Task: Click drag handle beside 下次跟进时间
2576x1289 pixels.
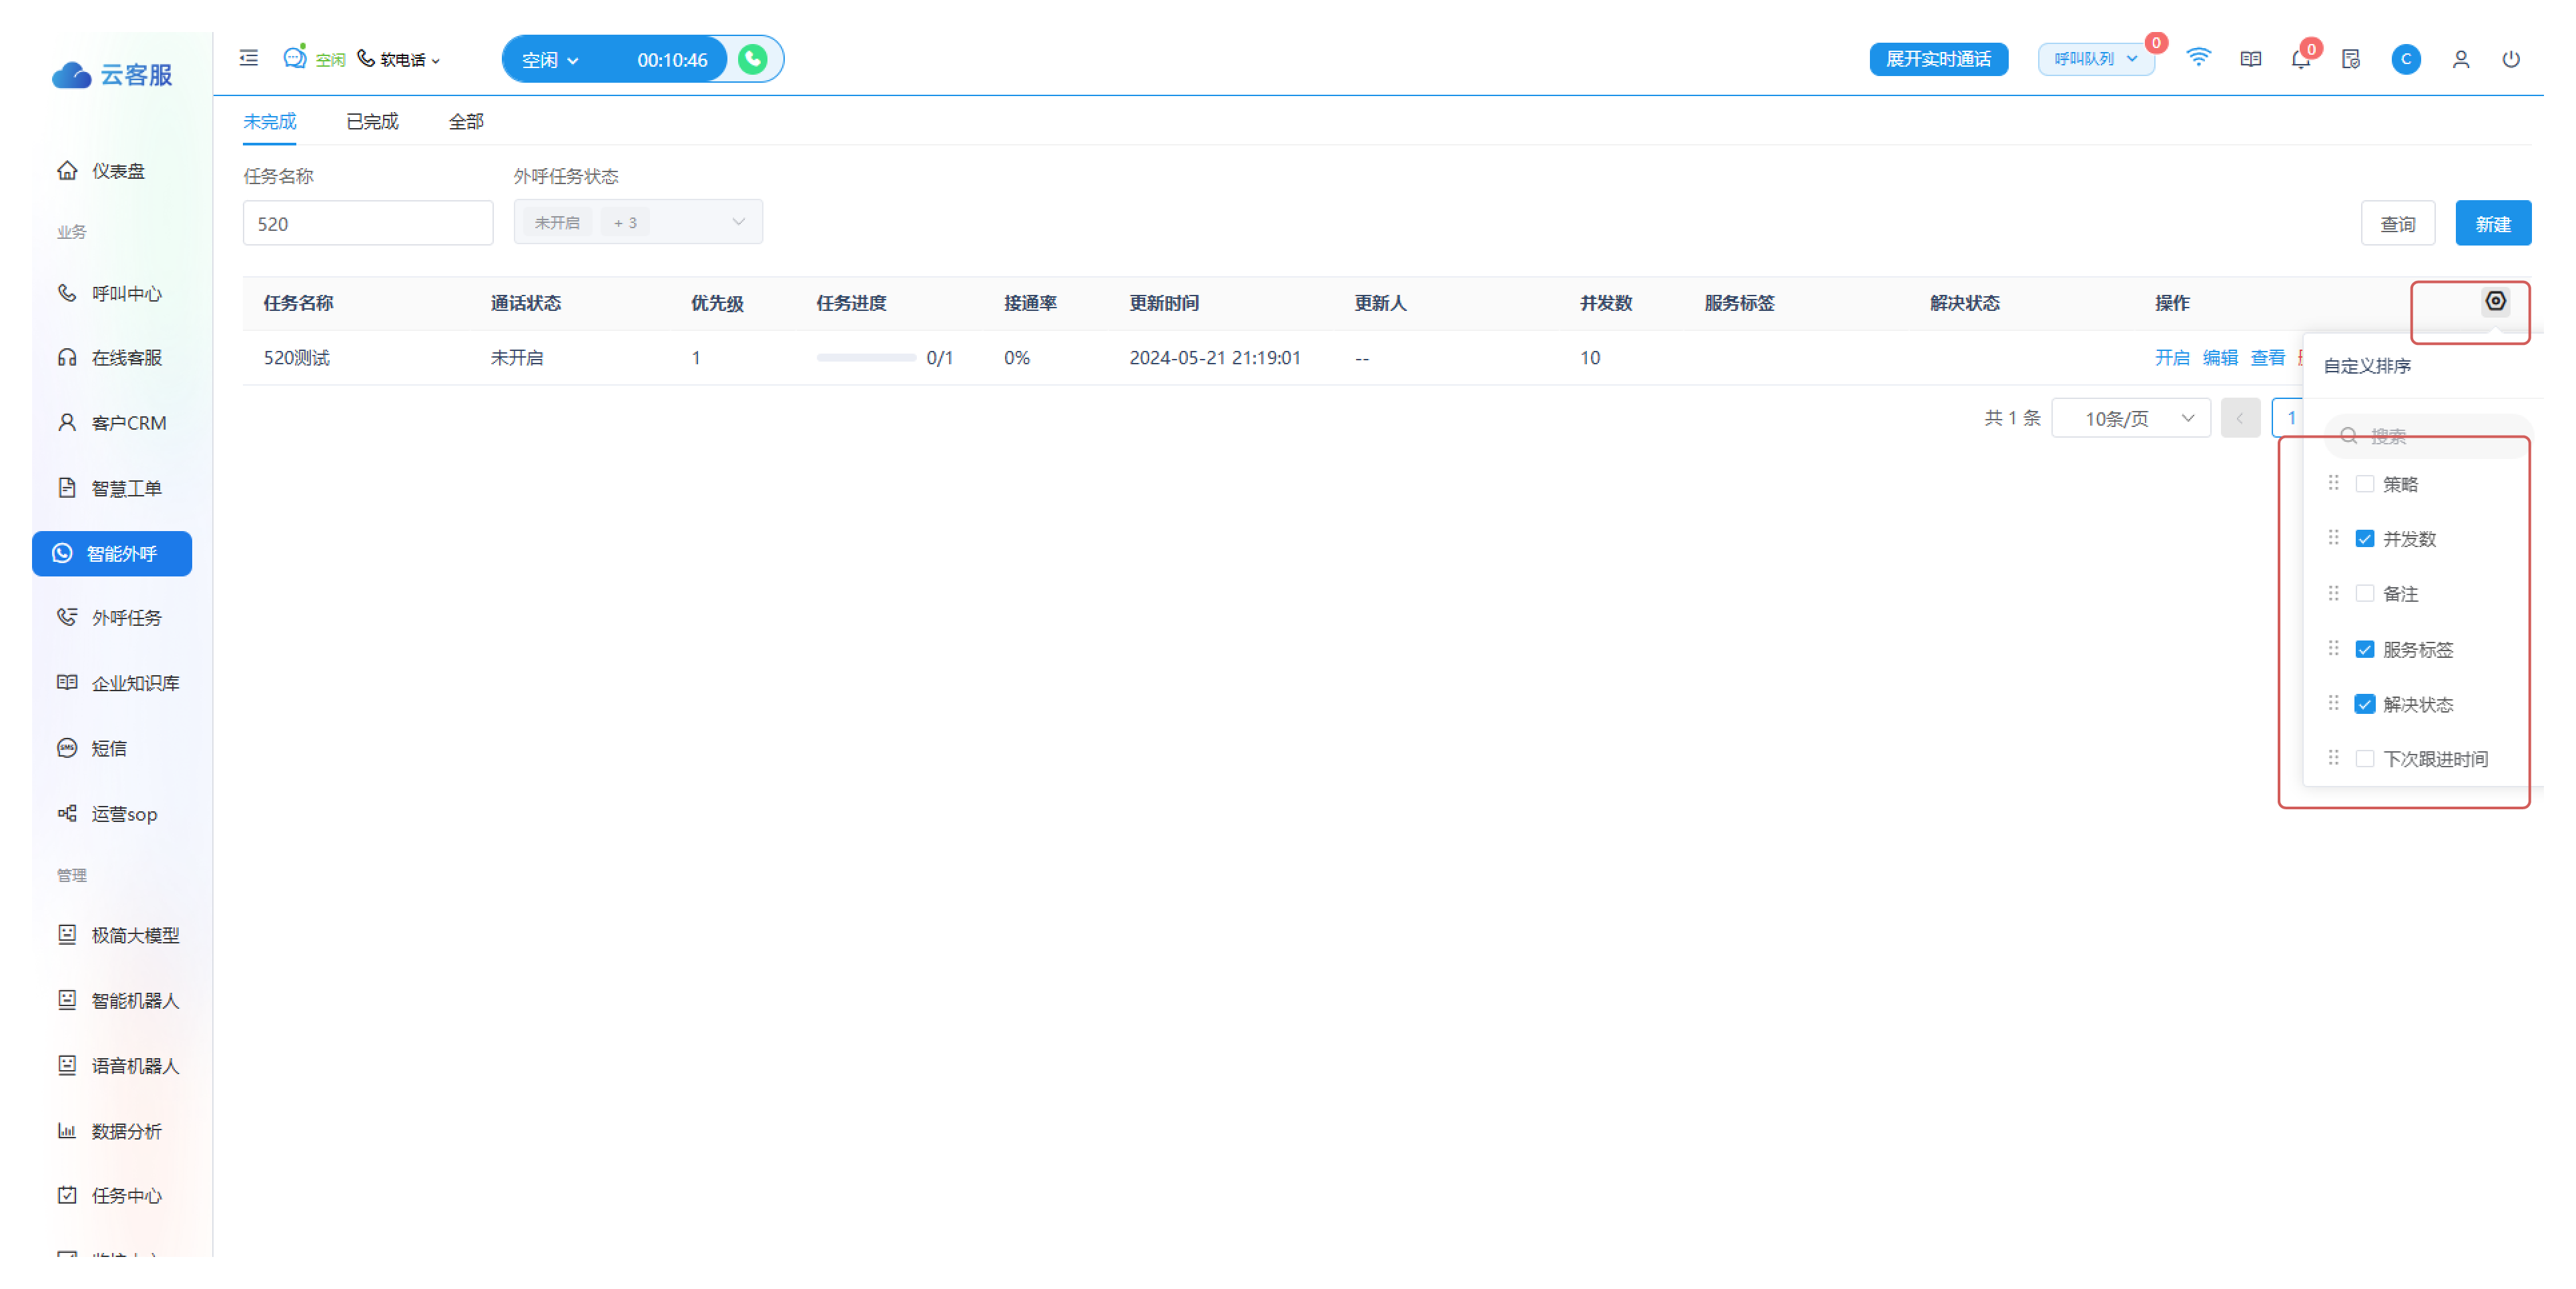Action: (x=2333, y=758)
